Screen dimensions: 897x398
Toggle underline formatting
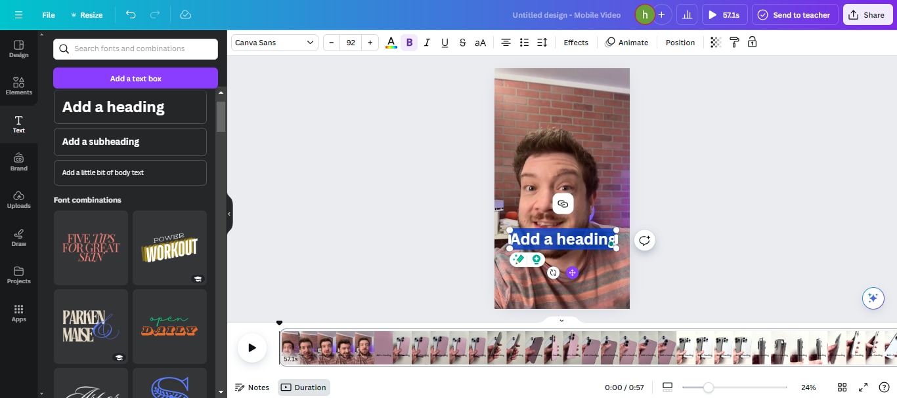pyautogui.click(x=445, y=43)
